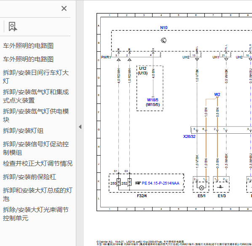This screenshot has height=246, width=252.
Task: Open first 车外照明的电路图 bookmark
Action: tap(28, 46)
